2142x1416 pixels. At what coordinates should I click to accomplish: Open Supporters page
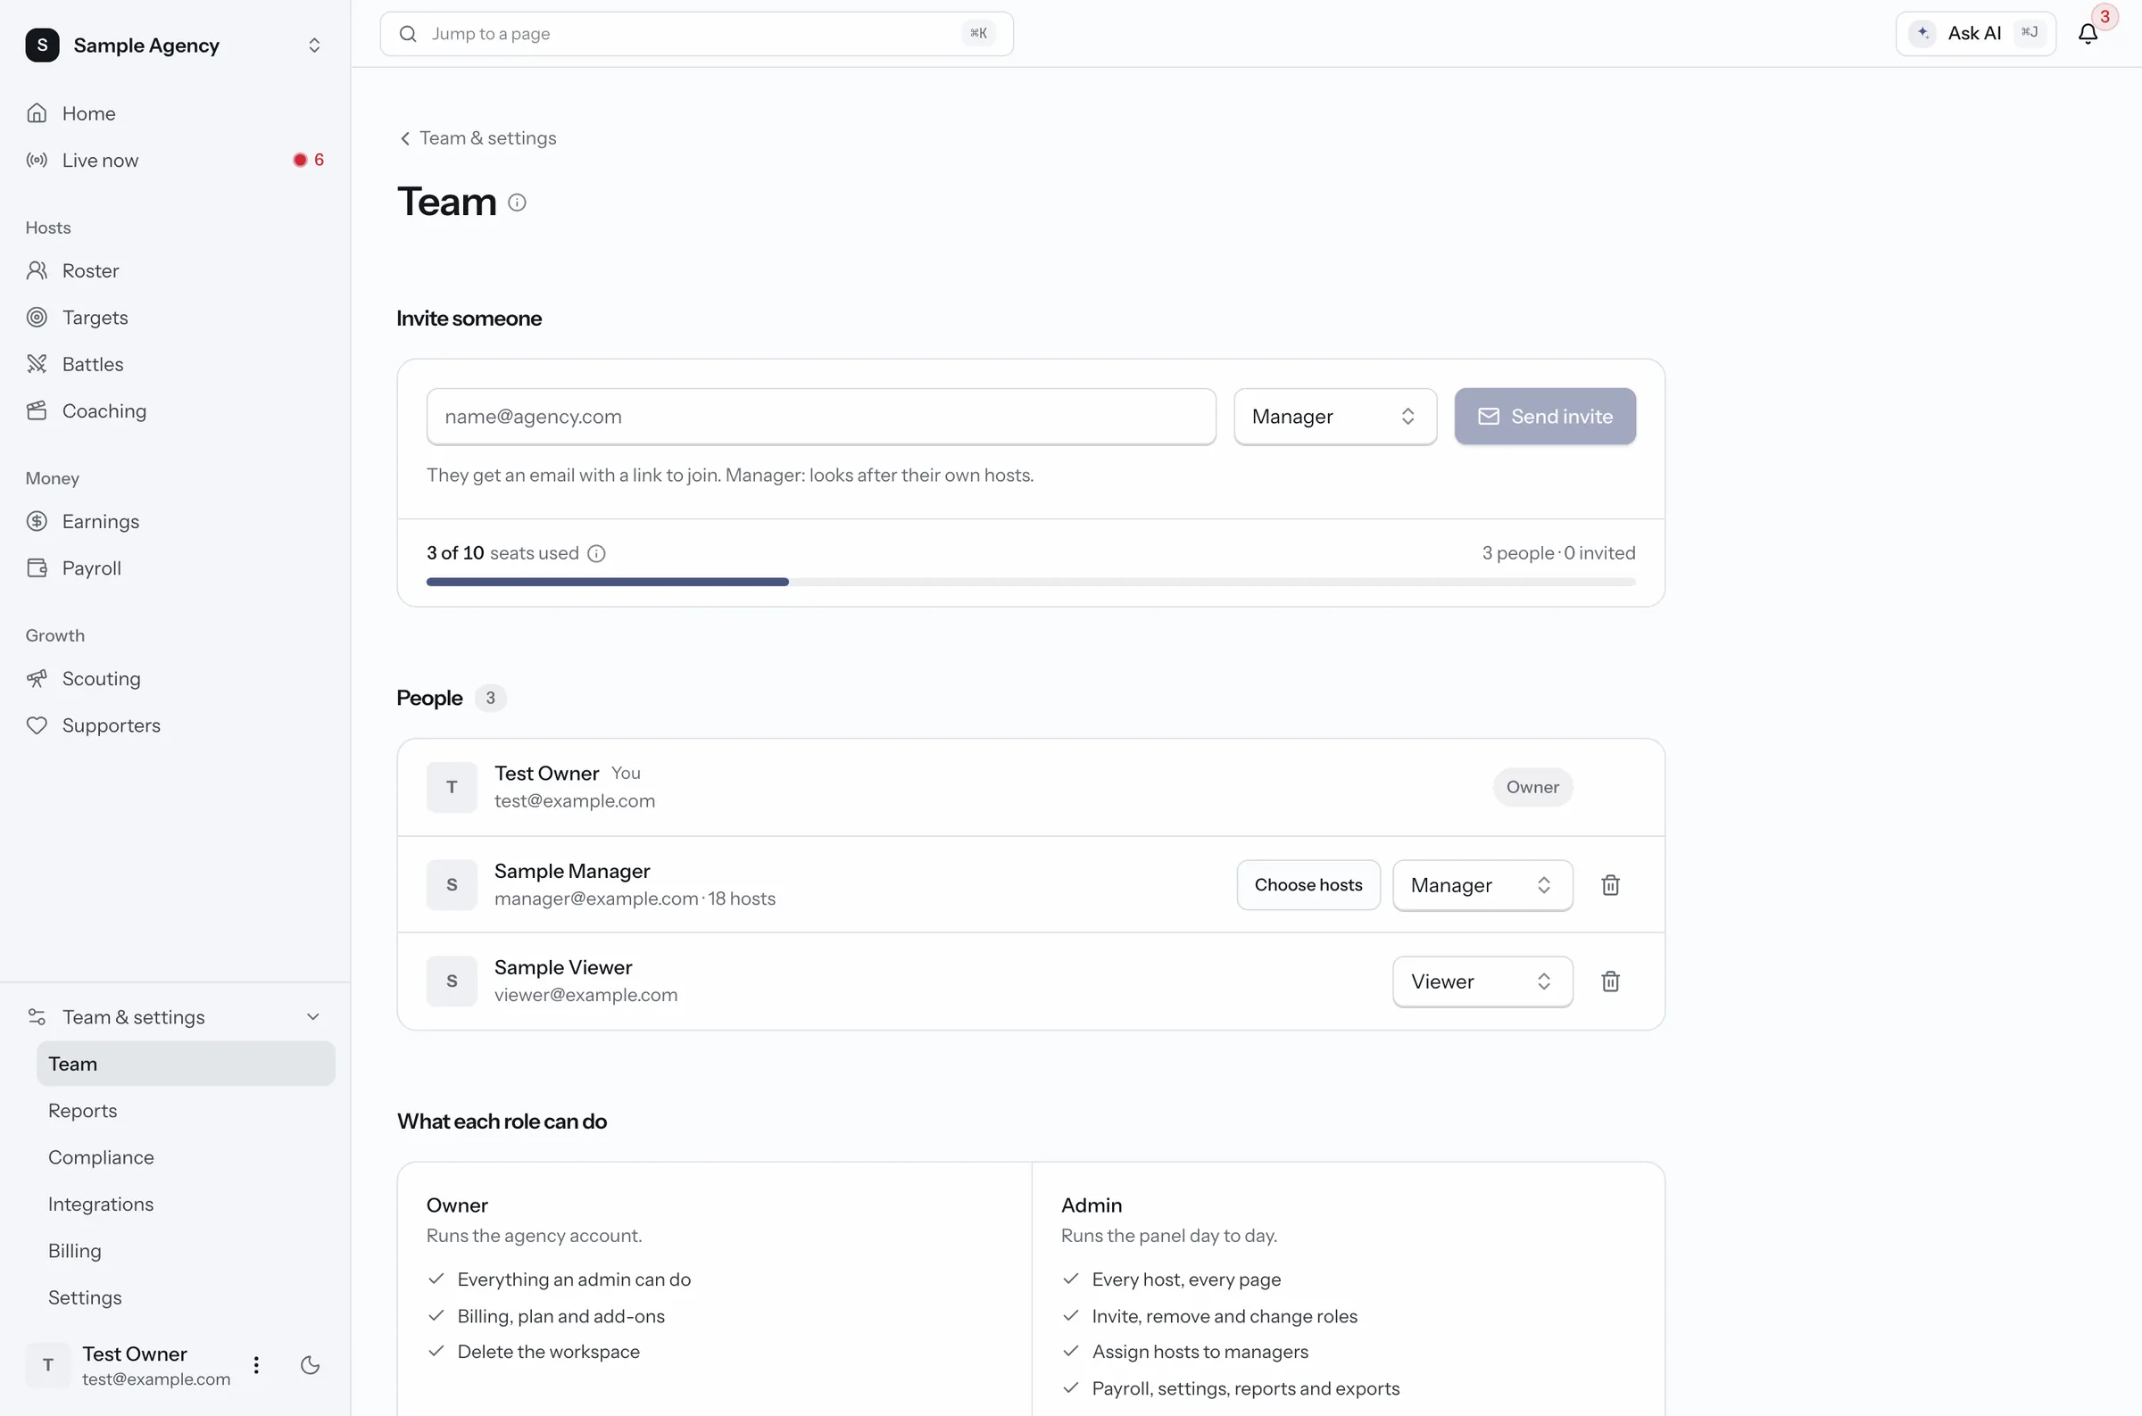coord(175,726)
